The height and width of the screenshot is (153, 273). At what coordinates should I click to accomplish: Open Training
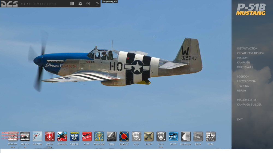pyautogui.click(x=243, y=86)
